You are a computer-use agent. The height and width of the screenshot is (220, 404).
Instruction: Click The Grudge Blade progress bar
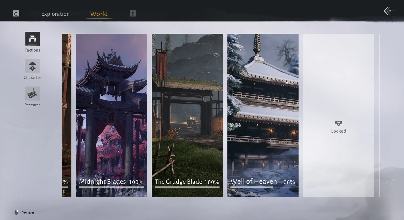tap(187, 187)
